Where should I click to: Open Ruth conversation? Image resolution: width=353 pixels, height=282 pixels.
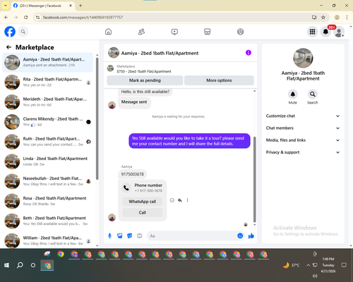pyautogui.click(x=47, y=142)
